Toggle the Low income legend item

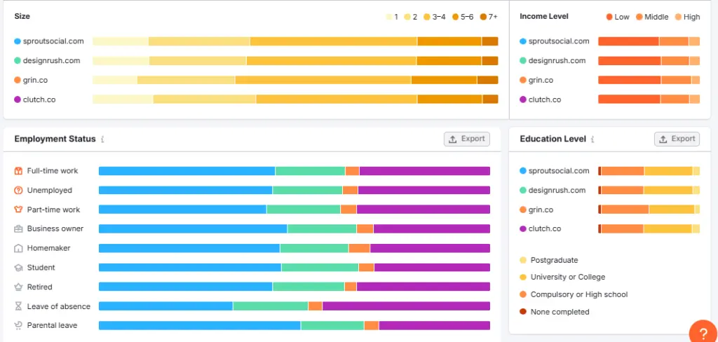coord(617,17)
